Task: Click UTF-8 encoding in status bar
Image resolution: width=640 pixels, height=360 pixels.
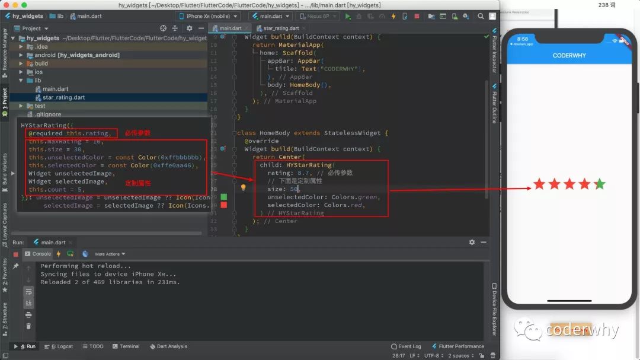Action: [x=433, y=355]
